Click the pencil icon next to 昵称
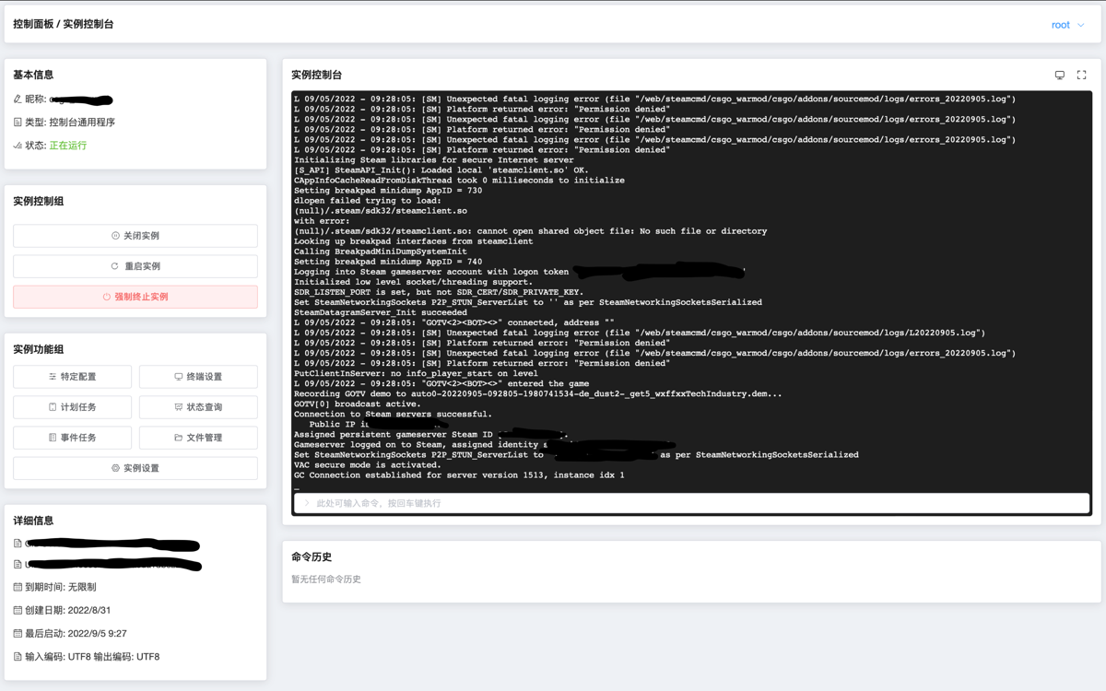This screenshot has height=691, width=1106. (x=18, y=99)
